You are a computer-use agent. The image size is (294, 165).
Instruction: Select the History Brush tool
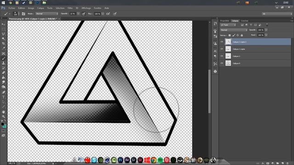click(3, 68)
